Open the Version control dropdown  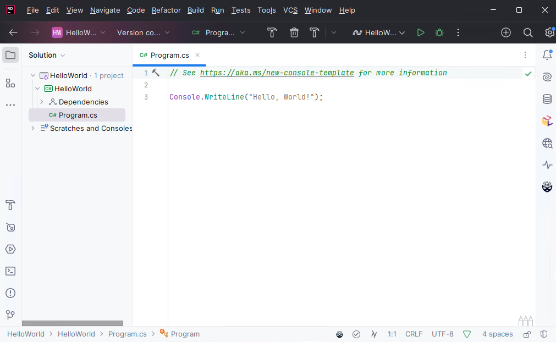143,32
